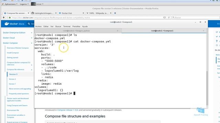The image size is (220, 123).
Task: Collapse Docker Compose sidebar section
Action: pos(31,43)
